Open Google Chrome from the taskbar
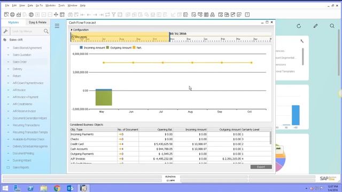The width and height of the screenshot is (342, 192). point(57,188)
